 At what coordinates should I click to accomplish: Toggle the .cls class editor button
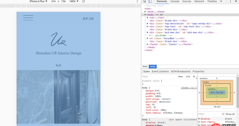coord(187,77)
